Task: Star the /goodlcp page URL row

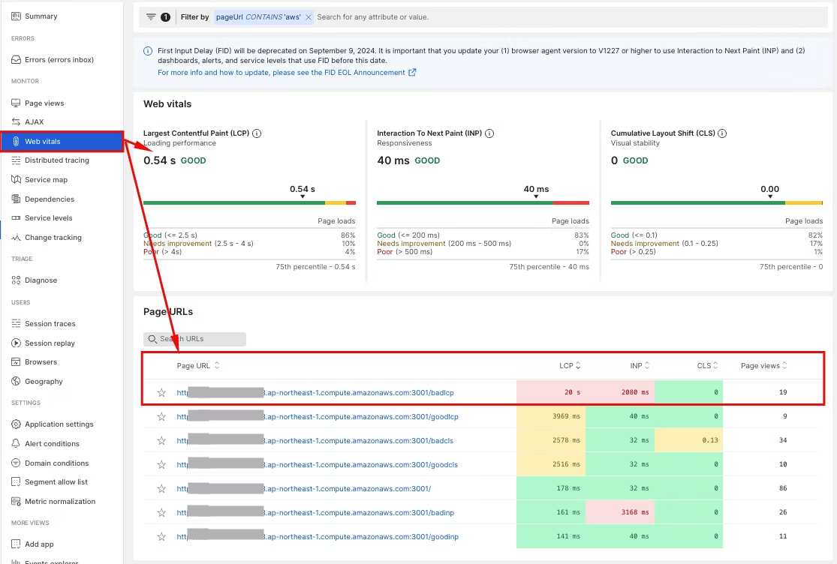Action: coord(161,417)
